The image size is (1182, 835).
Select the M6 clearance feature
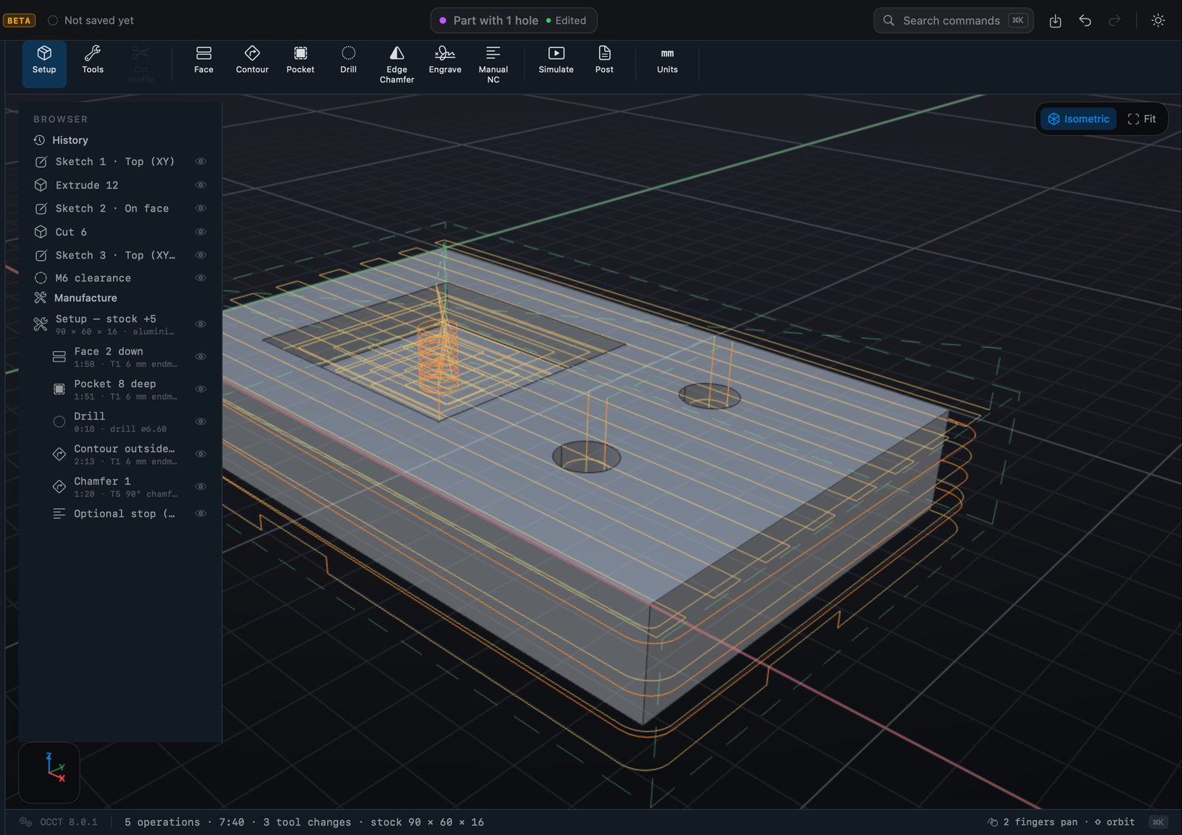pos(120,278)
